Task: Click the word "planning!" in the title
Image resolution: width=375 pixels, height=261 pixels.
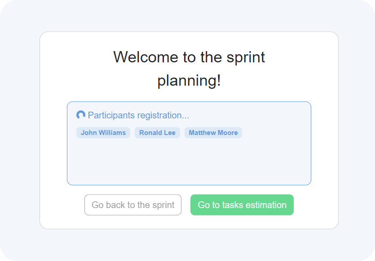Action: tap(189, 81)
